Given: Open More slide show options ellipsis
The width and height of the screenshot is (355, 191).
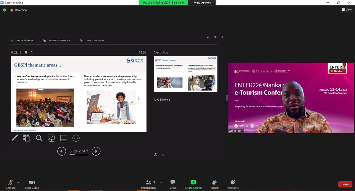Looking at the screenshot, I should pos(76,138).
